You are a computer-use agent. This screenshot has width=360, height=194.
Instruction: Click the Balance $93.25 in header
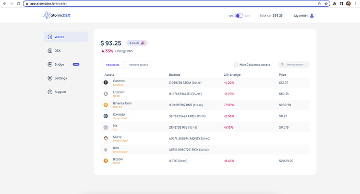[x=271, y=16]
